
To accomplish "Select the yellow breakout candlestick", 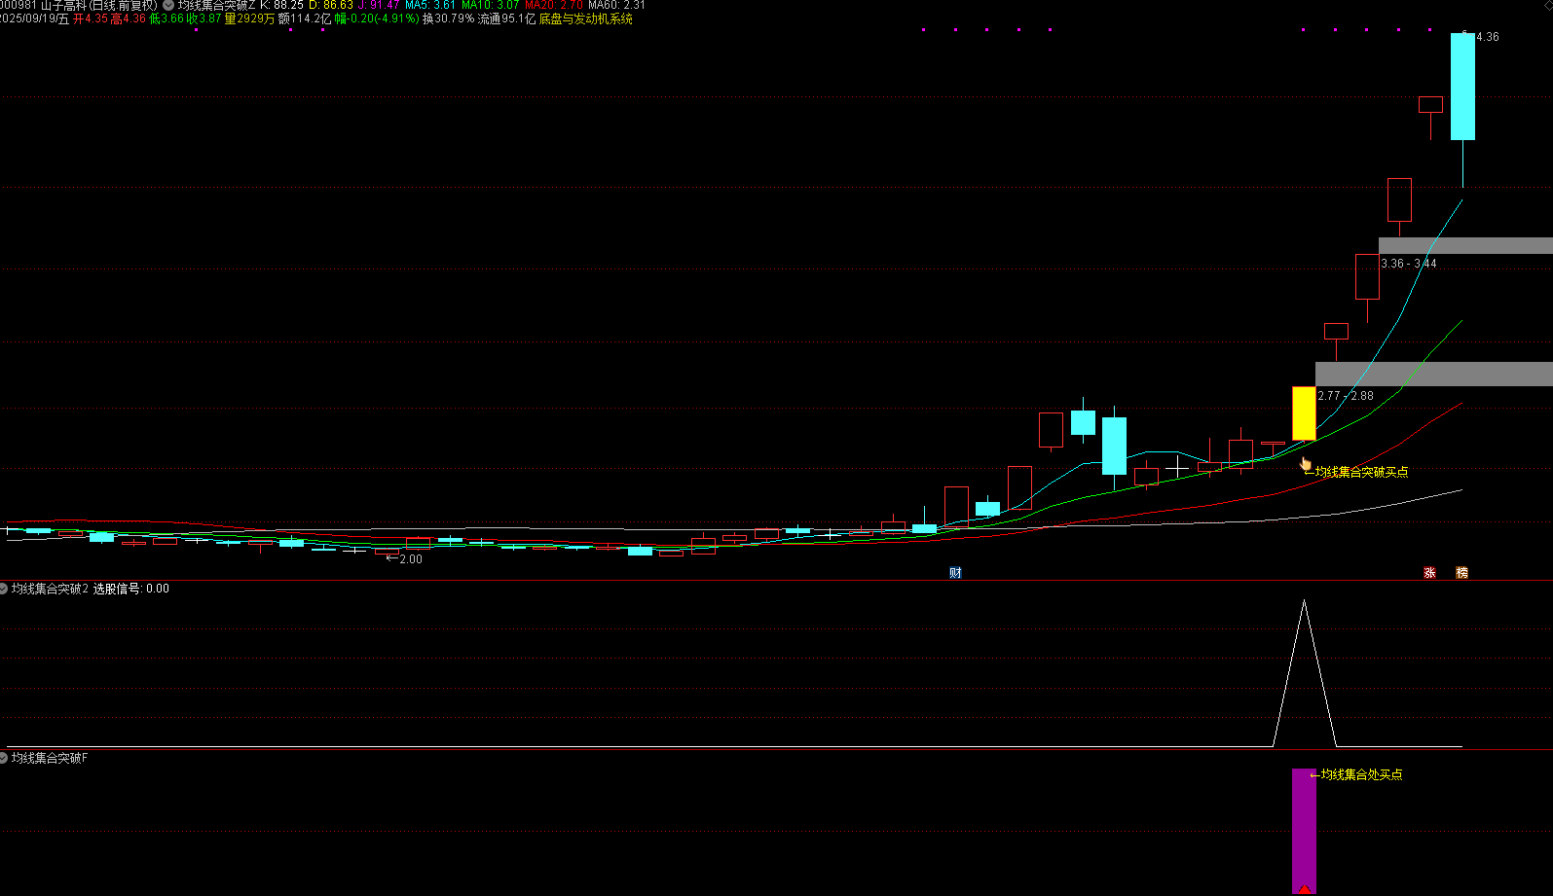I will 1304,413.
